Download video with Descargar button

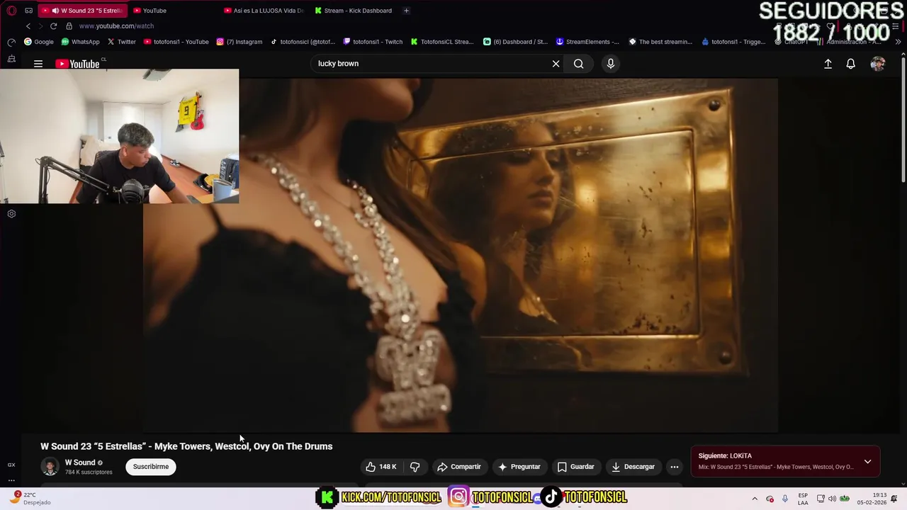(x=633, y=467)
